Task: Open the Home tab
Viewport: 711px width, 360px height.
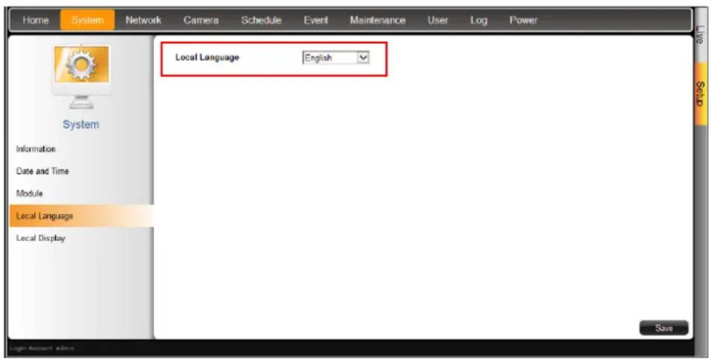Action: 35,20
